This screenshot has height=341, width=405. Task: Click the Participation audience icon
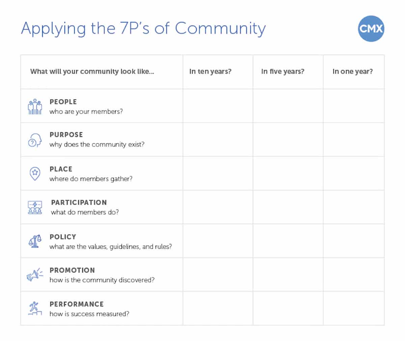tap(35, 208)
